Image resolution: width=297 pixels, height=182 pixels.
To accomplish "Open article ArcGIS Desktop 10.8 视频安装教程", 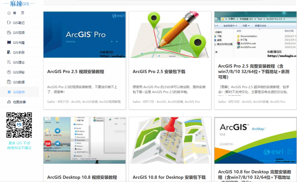I will [x=82, y=178].
